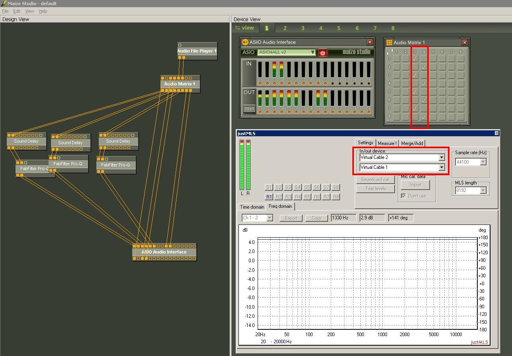Click the Maize Studio title bar icon
This screenshot has height=356, width=512.
pos(4,3)
